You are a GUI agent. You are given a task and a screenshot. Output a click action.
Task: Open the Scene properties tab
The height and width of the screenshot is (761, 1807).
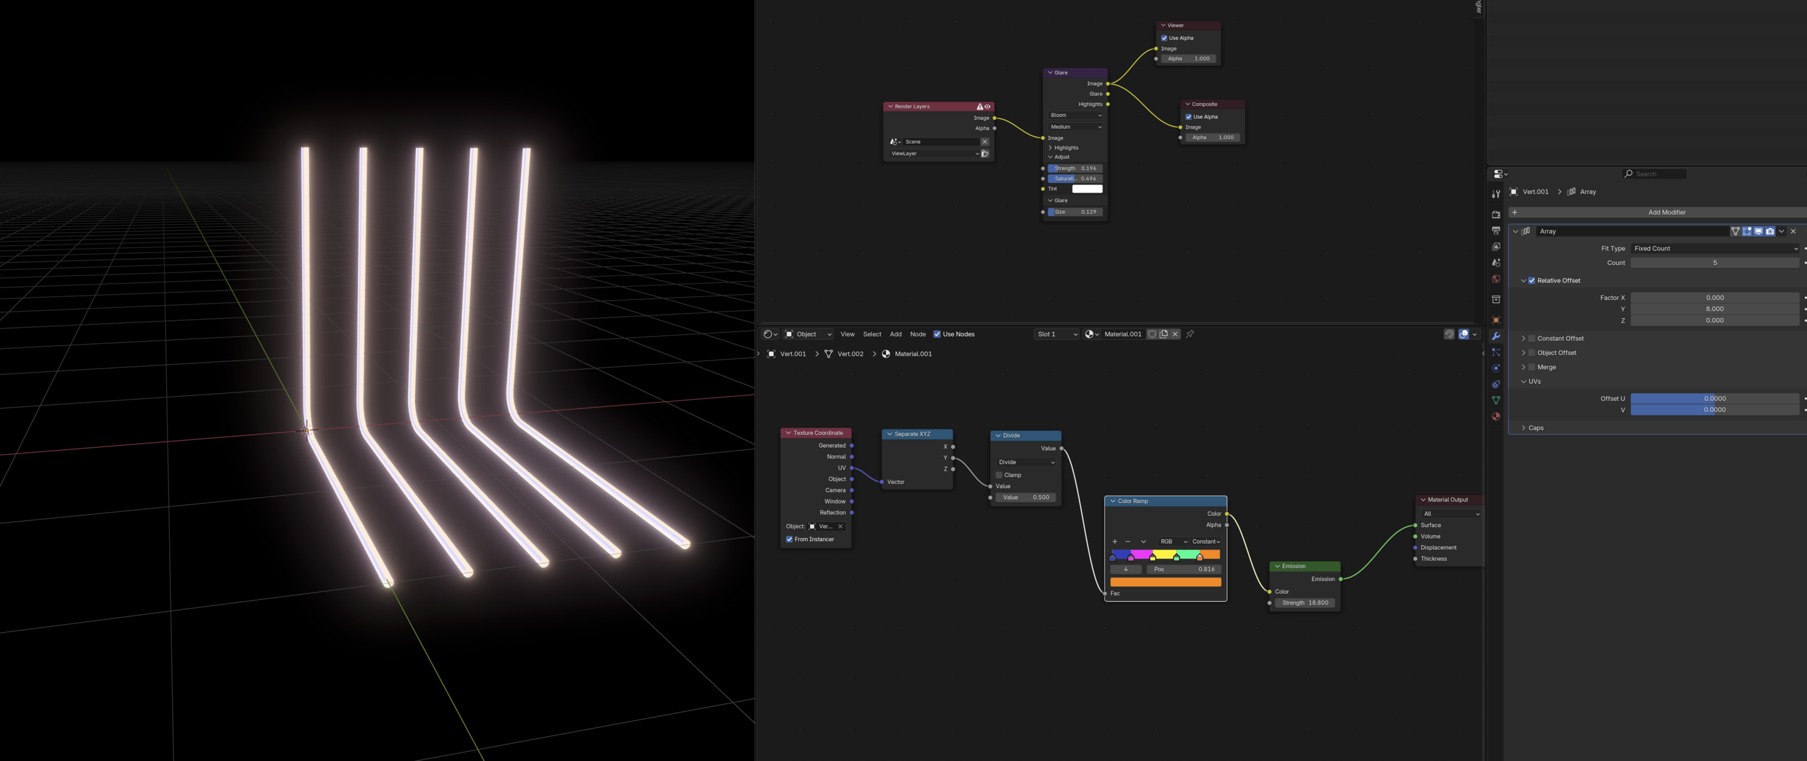coord(1496,263)
